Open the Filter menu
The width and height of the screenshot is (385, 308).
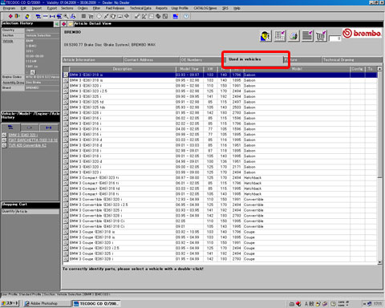pyautogui.click(x=96, y=8)
